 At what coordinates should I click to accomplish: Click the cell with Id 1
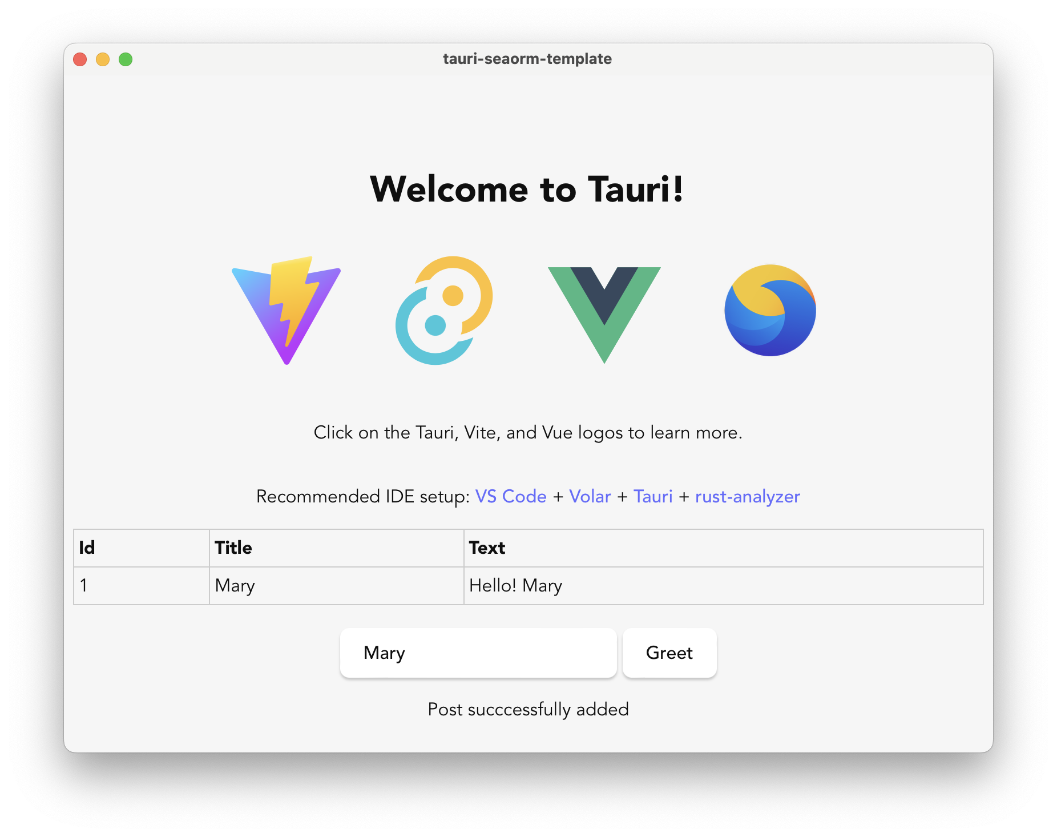coord(142,586)
